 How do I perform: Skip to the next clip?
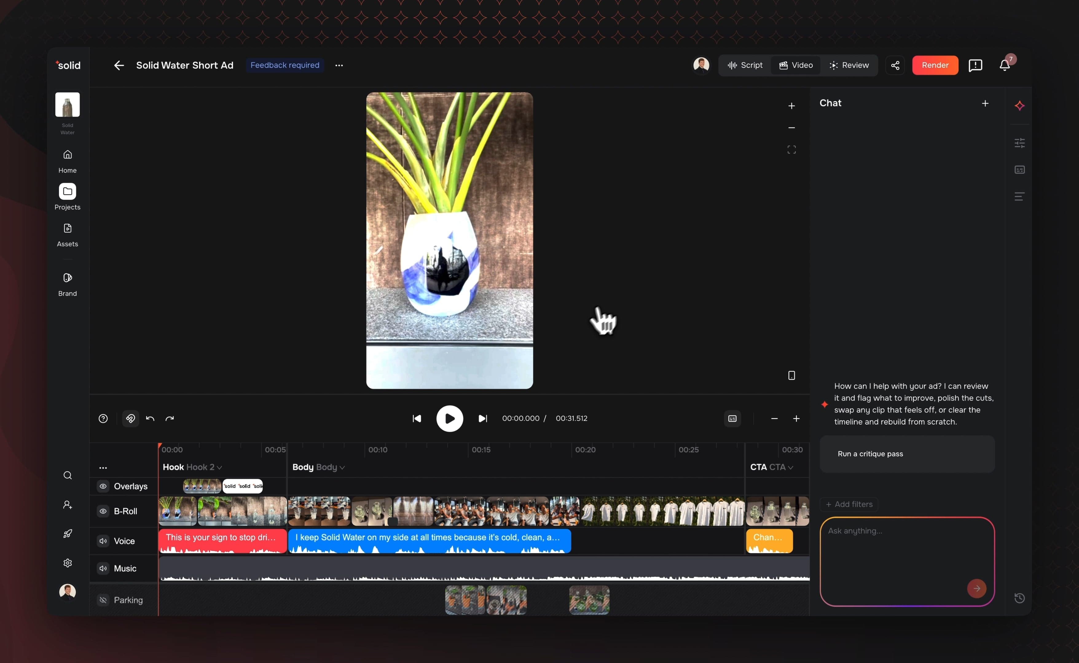tap(482, 418)
